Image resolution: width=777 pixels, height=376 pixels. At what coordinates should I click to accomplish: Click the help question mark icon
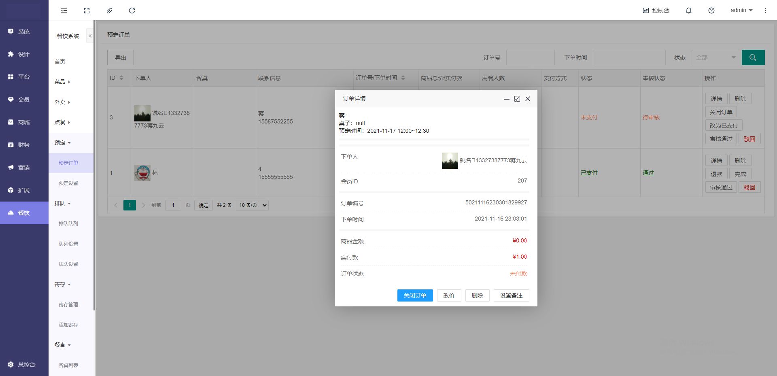[711, 11]
